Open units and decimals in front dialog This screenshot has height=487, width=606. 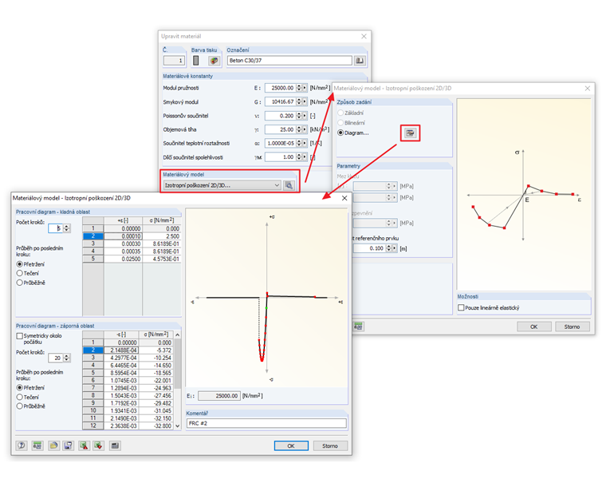point(37,445)
